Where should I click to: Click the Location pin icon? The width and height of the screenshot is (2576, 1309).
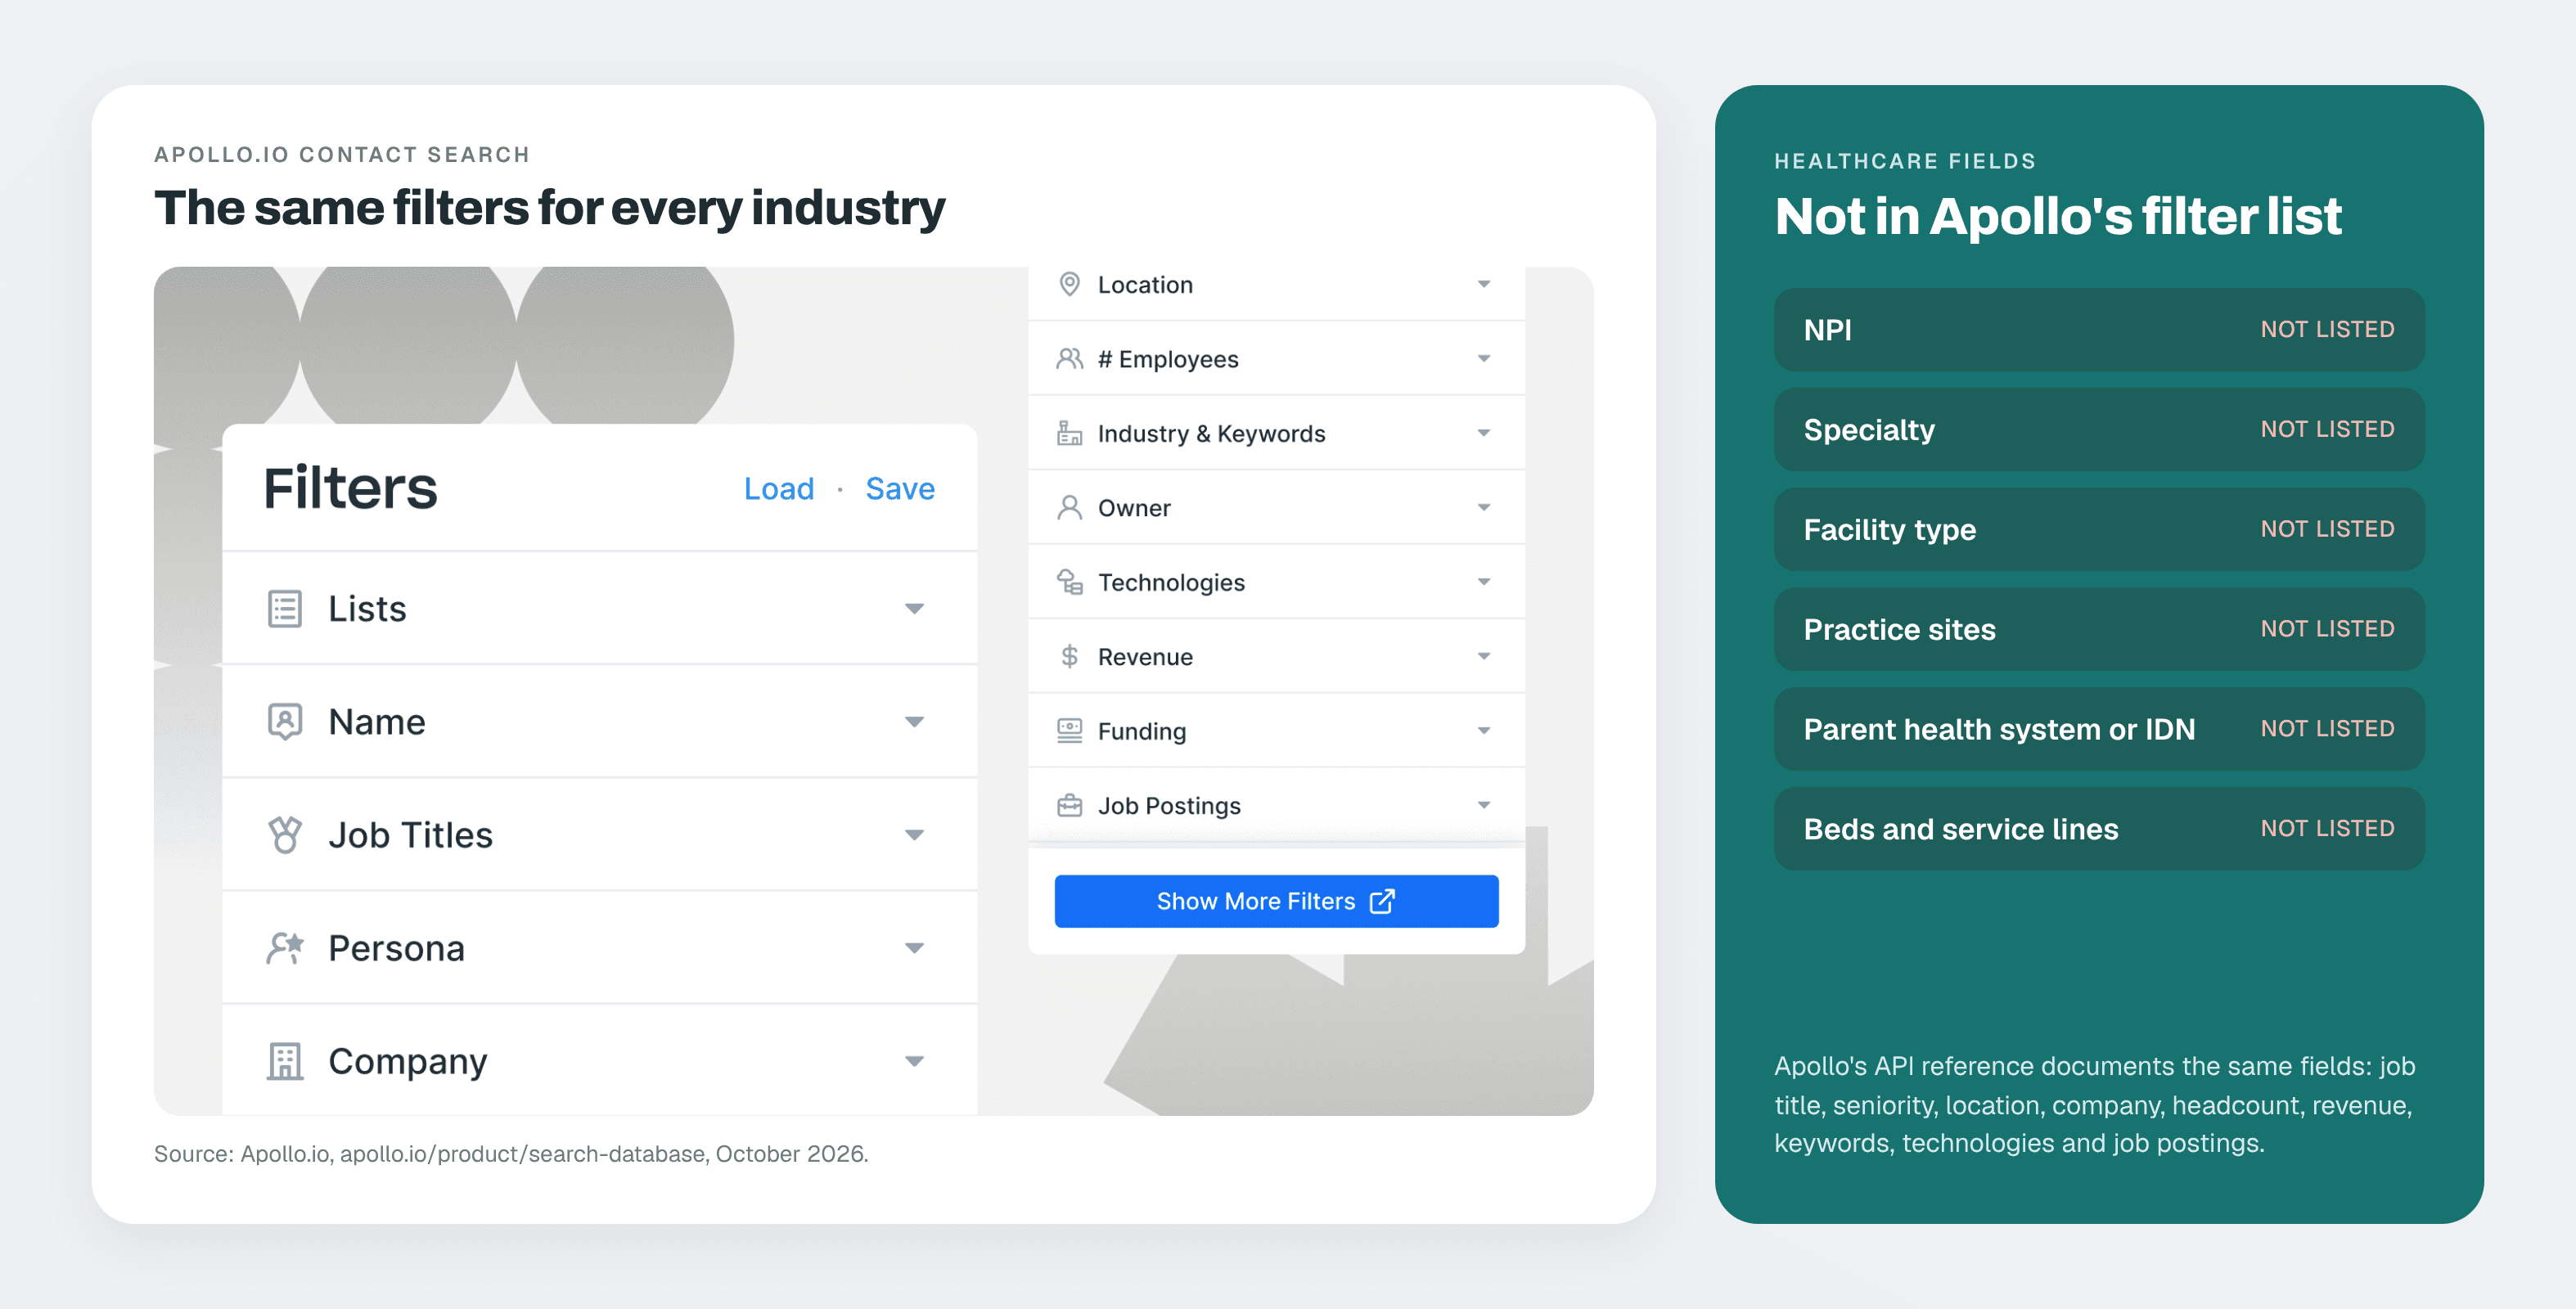click(1069, 284)
